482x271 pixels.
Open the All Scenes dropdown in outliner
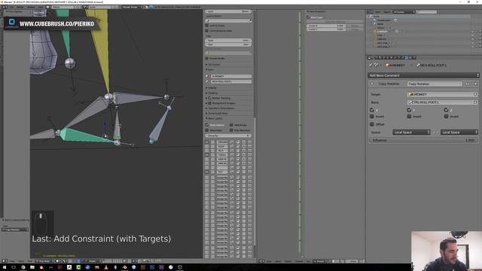pos(404,12)
